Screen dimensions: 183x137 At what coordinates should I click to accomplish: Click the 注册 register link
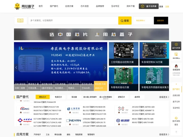pos(167,7)
